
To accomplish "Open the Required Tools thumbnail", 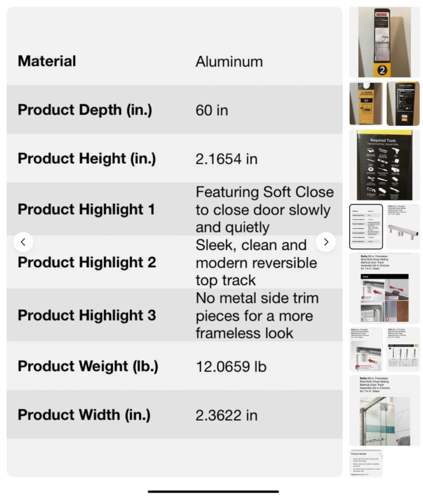I will pos(384,165).
